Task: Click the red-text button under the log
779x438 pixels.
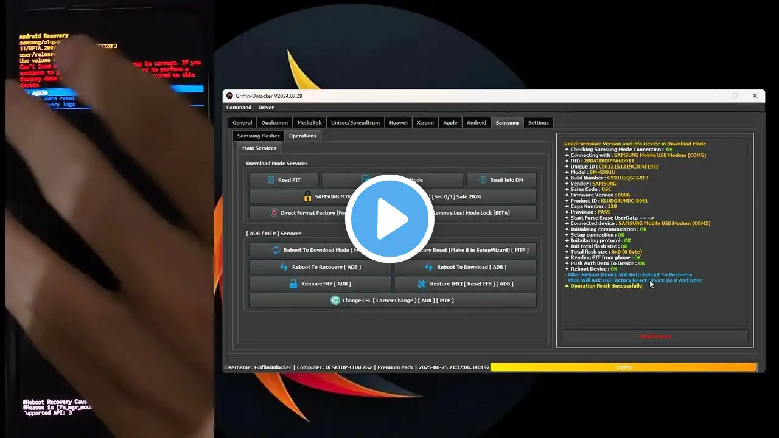Action: coord(655,336)
